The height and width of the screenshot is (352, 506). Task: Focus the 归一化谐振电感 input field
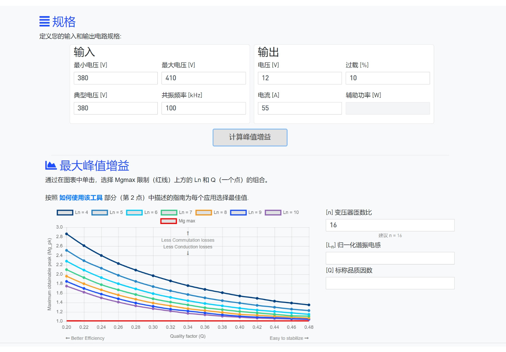point(390,258)
